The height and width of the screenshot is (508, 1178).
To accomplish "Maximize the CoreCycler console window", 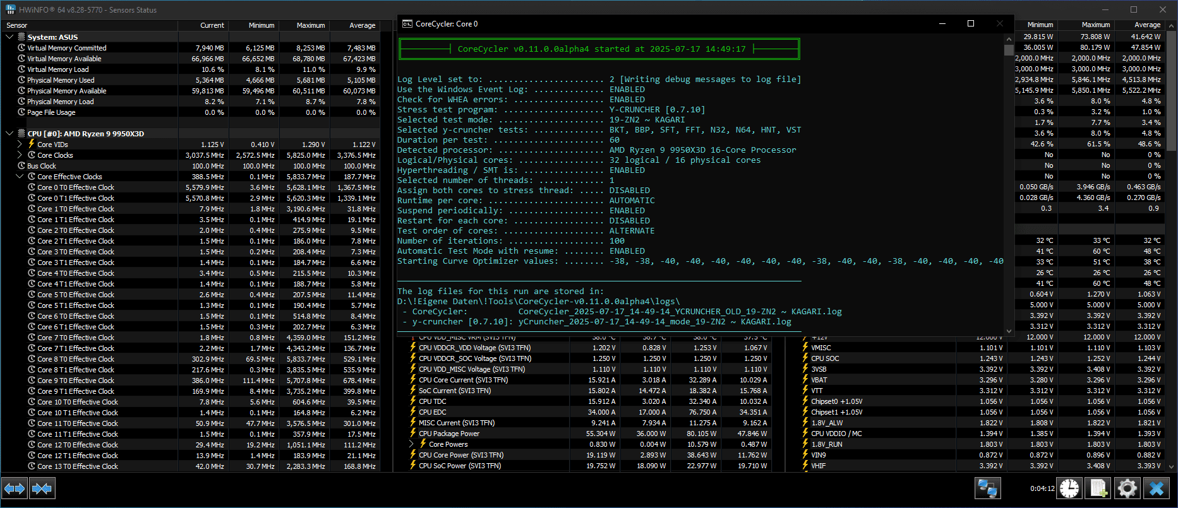I will tap(971, 23).
